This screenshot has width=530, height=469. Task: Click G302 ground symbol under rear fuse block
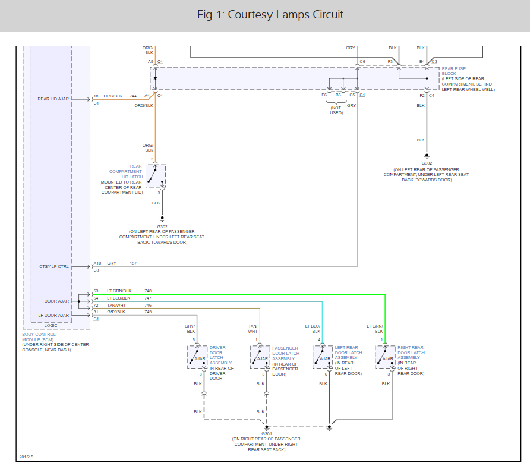click(426, 156)
